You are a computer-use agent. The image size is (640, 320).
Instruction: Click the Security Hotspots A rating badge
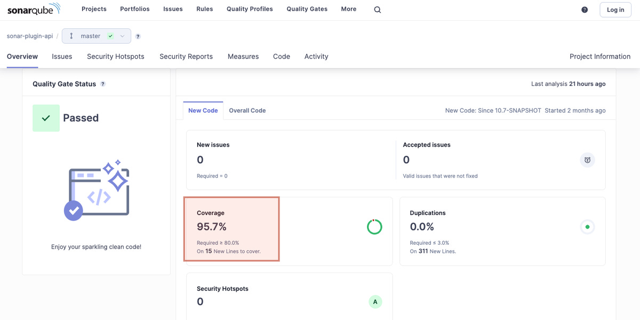[375, 302]
